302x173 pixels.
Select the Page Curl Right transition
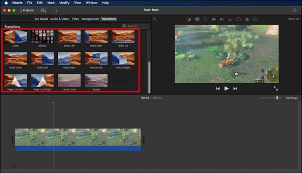pos(42,81)
